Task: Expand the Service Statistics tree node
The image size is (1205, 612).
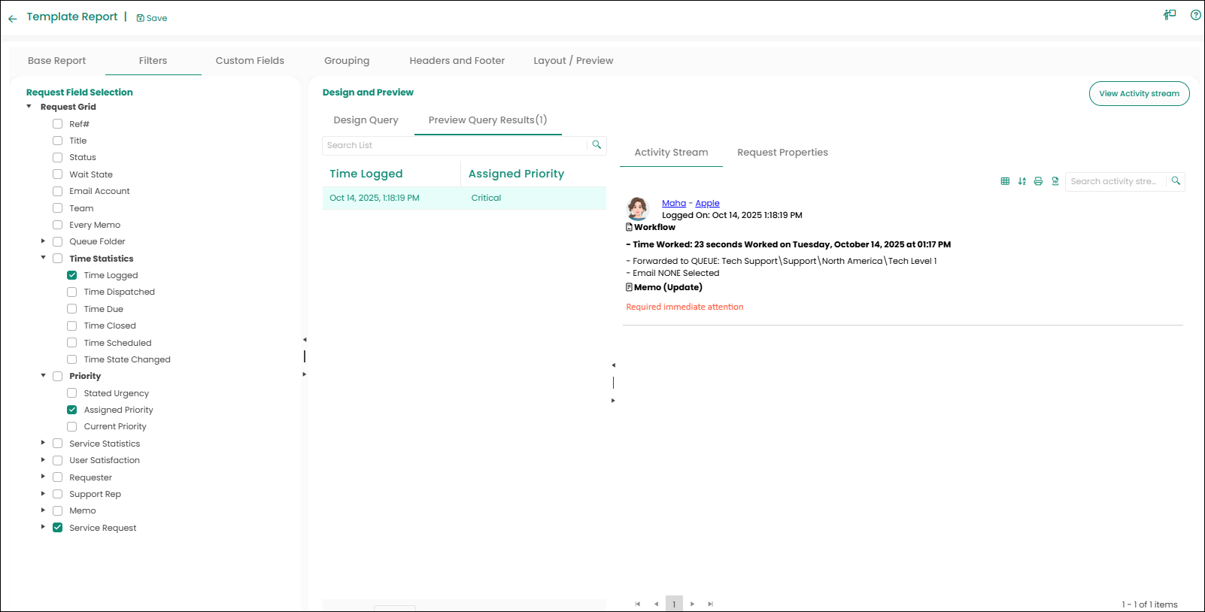Action: [43, 443]
